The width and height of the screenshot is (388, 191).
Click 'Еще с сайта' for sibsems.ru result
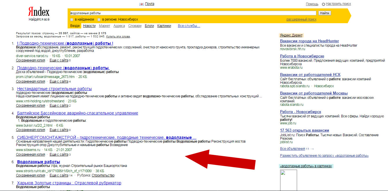59,154
